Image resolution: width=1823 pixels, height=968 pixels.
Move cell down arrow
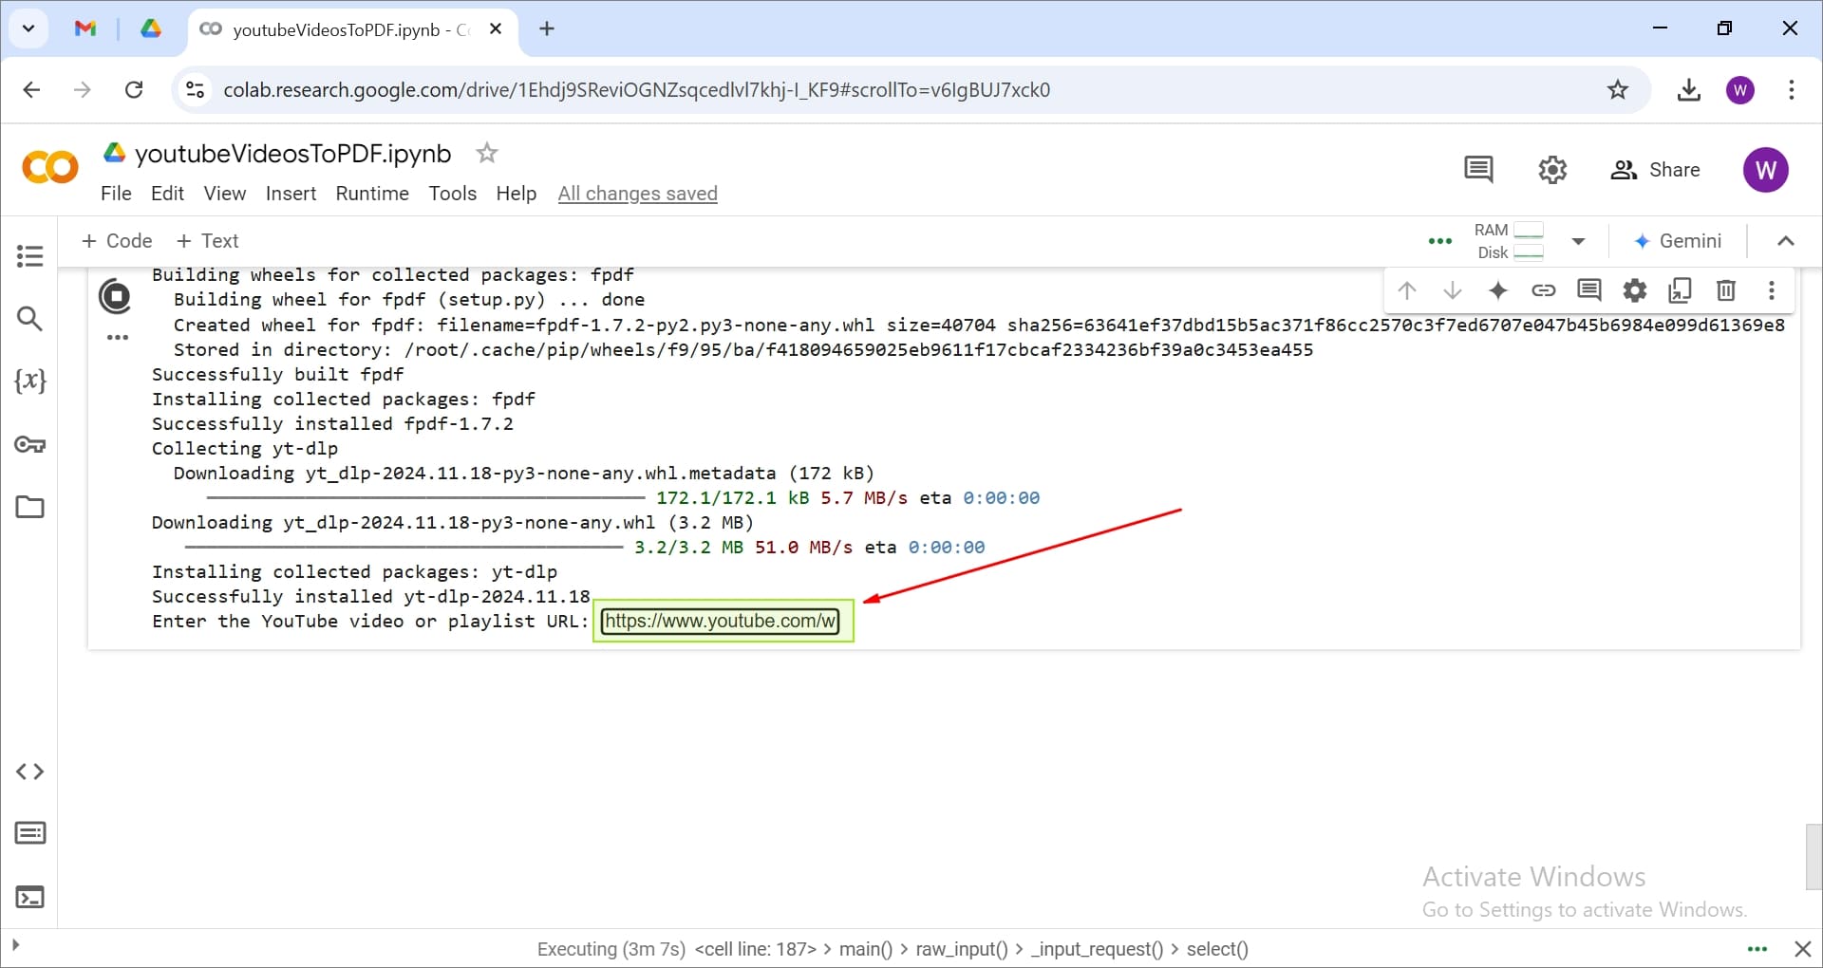tap(1453, 290)
